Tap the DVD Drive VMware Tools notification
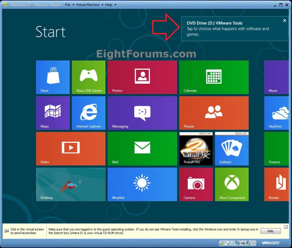Screen dimensions: 292x248 point(235,29)
